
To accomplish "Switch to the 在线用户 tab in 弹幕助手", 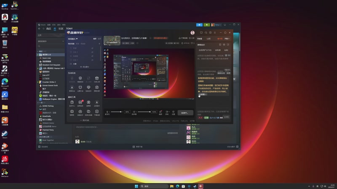I will [x=205, y=50].
